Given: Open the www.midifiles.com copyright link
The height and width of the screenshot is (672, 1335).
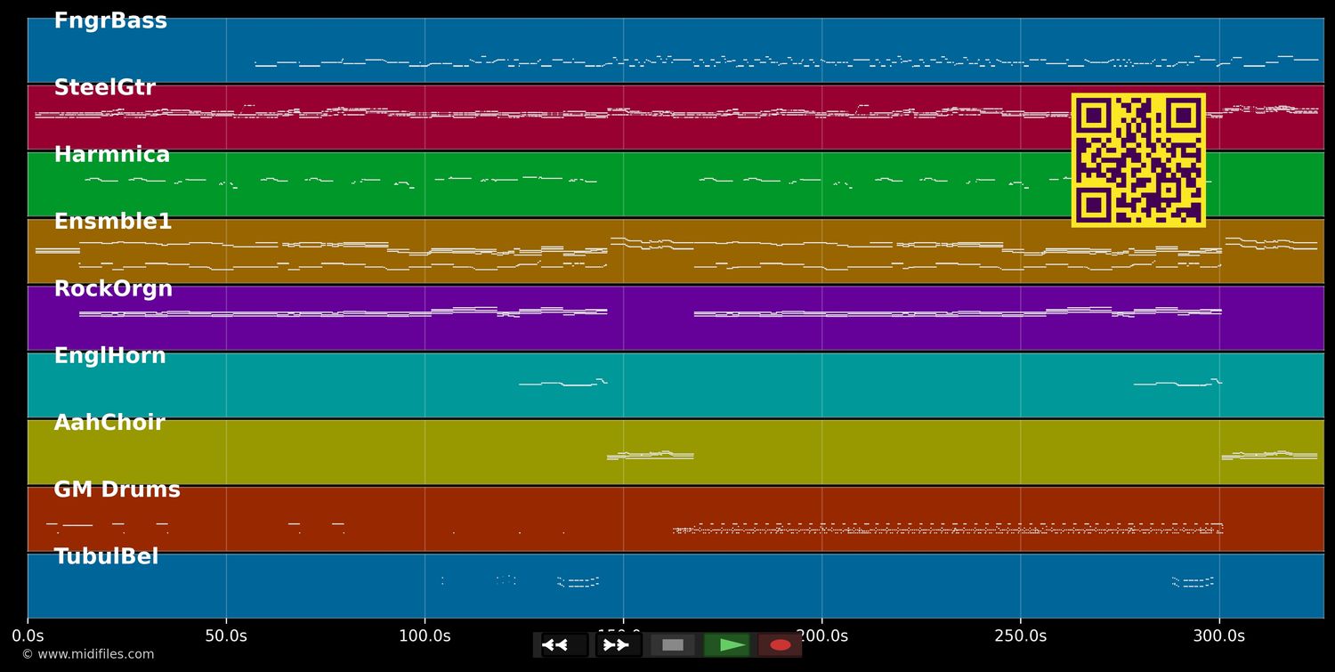Looking at the screenshot, I should (x=88, y=654).
